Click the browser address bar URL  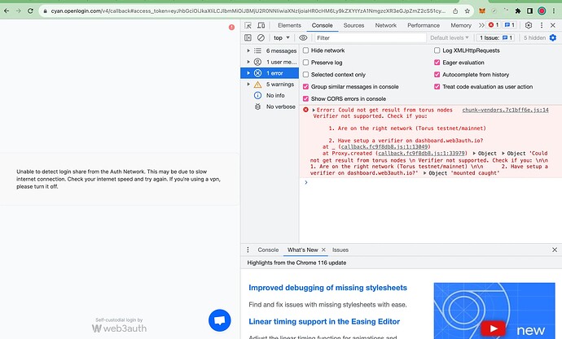pyautogui.click(x=248, y=11)
